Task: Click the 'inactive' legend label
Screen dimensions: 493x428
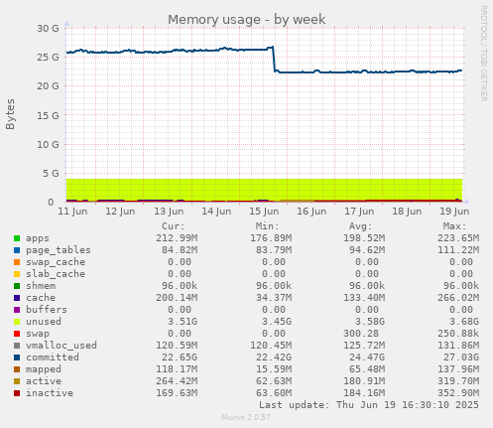Action: click(x=50, y=393)
